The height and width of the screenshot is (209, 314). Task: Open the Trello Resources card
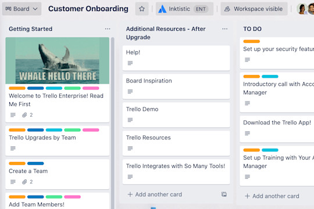click(x=176, y=143)
